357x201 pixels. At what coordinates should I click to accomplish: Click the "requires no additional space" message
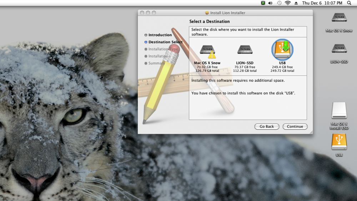[238, 80]
